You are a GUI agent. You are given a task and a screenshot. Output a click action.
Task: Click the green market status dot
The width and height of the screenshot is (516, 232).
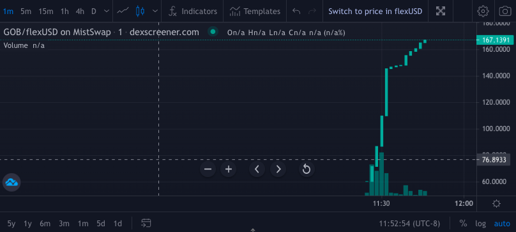213,32
